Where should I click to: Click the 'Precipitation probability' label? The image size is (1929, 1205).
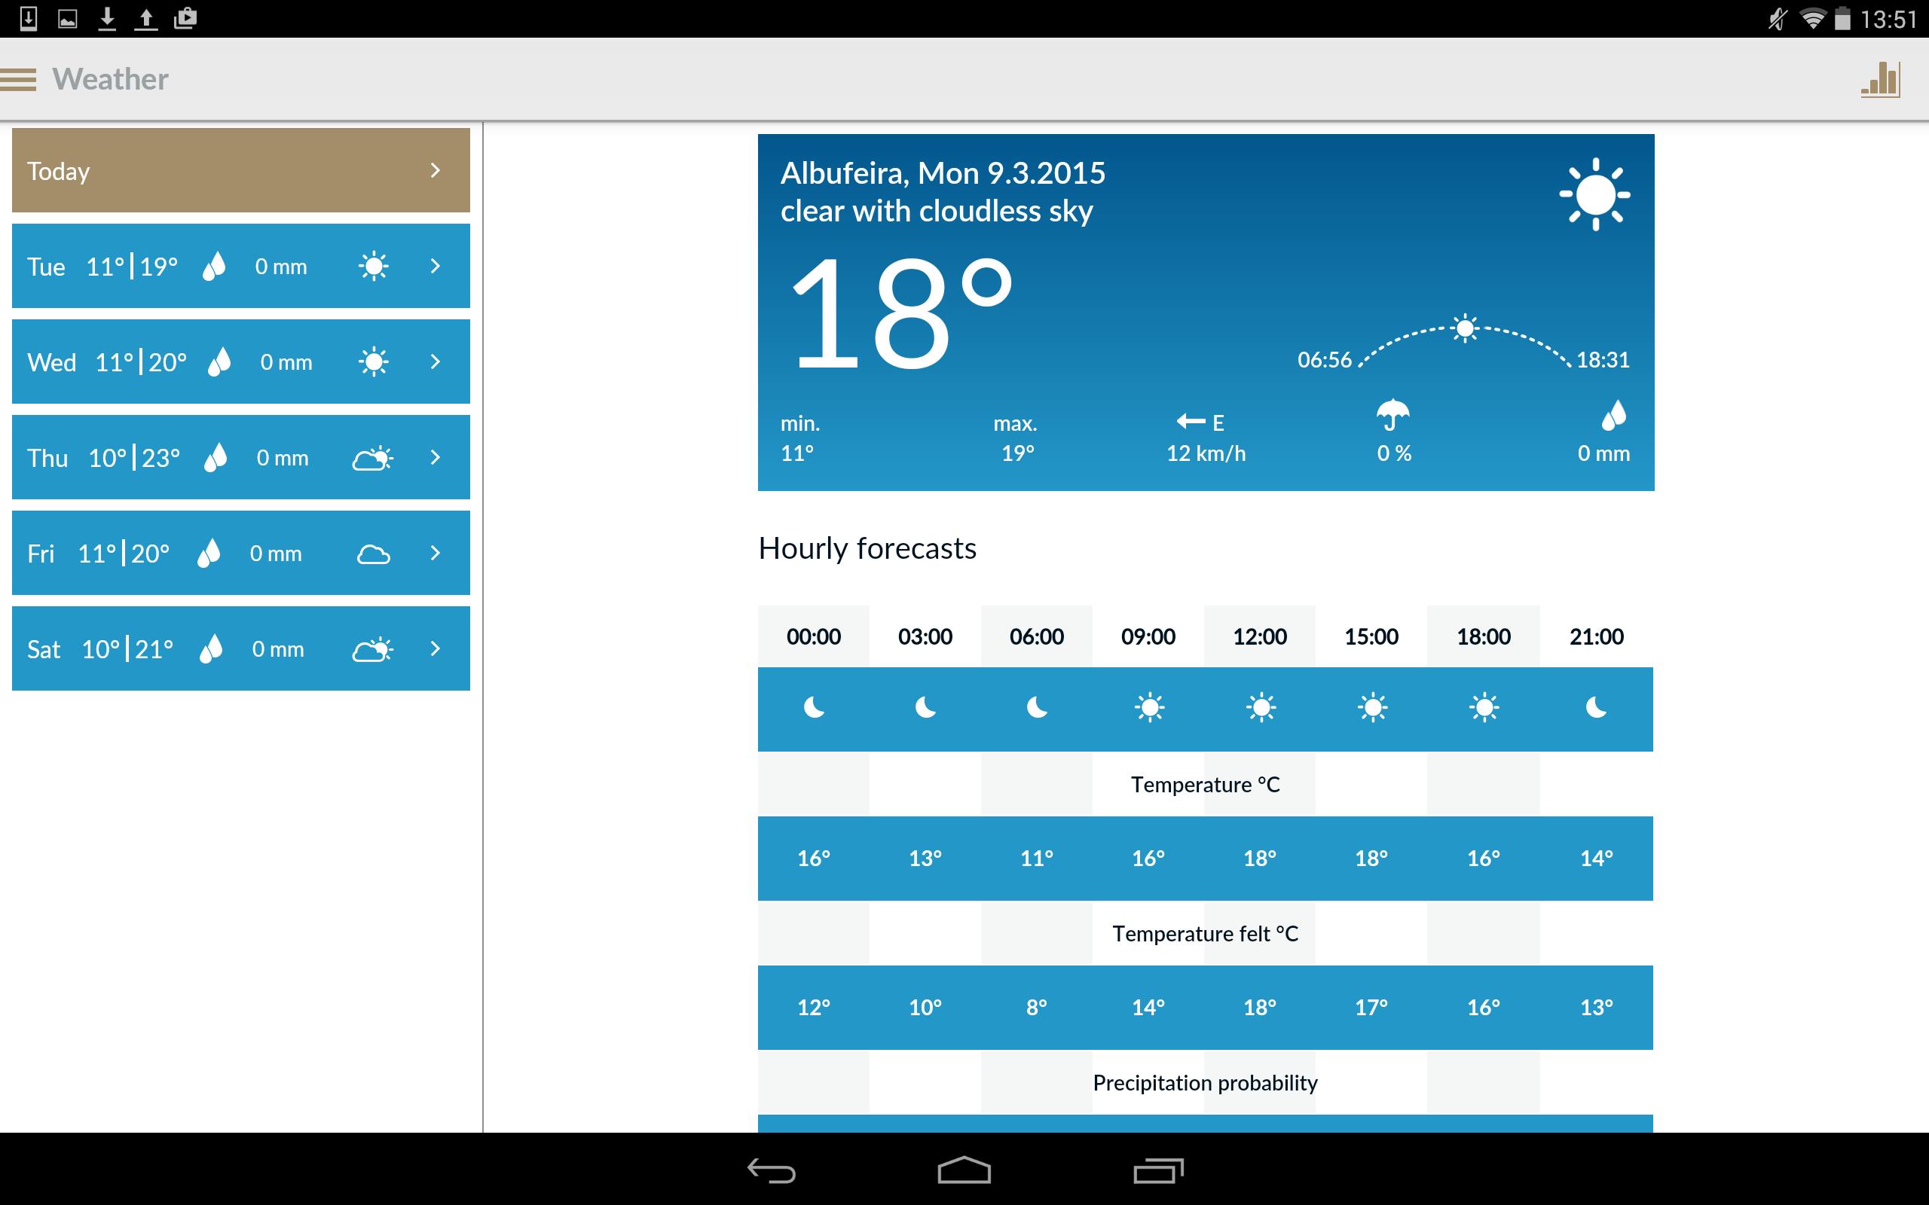click(x=1205, y=1083)
